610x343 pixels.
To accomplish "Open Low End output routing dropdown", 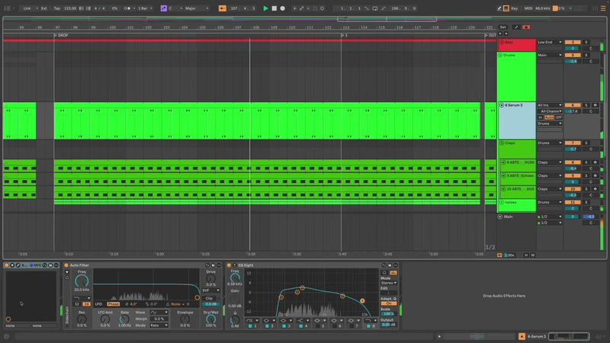I will point(549,42).
